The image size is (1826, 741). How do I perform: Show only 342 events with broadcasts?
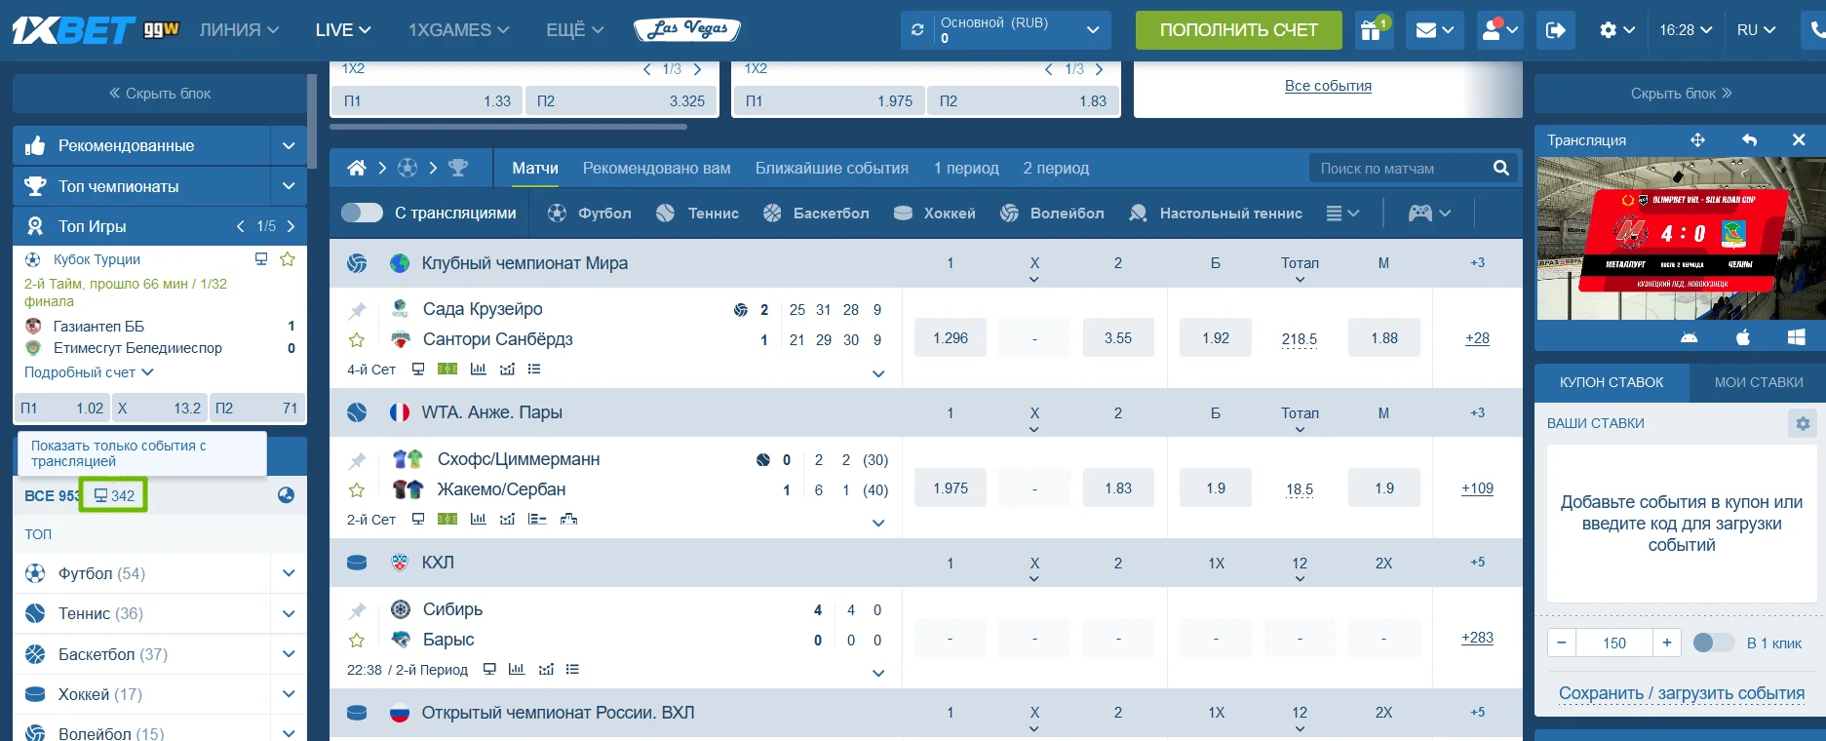pyautogui.click(x=114, y=495)
